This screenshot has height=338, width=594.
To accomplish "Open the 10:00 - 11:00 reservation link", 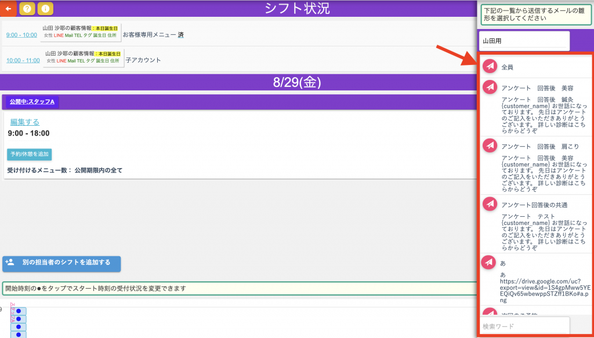I will pos(23,60).
